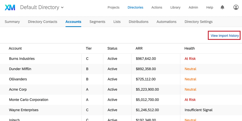Switch to the Summary tab
This screenshot has height=121, width=242.
point(12,22)
